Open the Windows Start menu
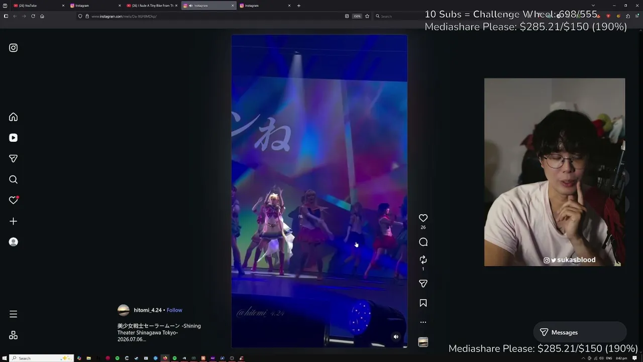The height and width of the screenshot is (362, 643). click(x=4, y=358)
